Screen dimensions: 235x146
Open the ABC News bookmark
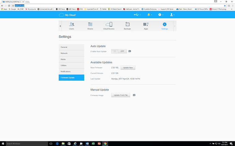[71, 9]
